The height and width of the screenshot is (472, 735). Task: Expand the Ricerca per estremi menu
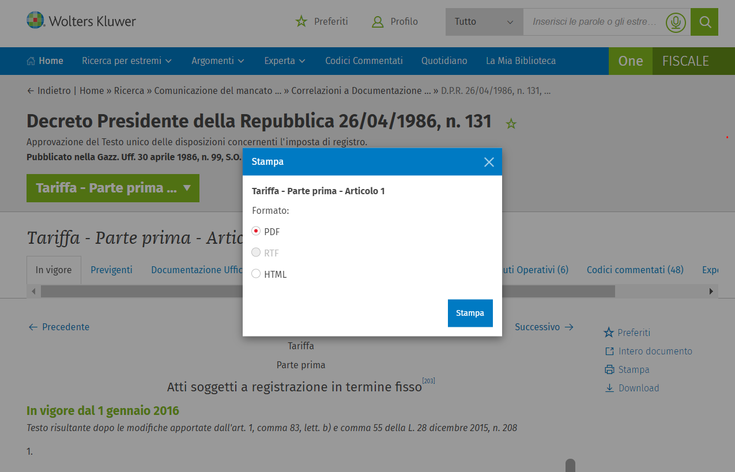[x=127, y=61]
